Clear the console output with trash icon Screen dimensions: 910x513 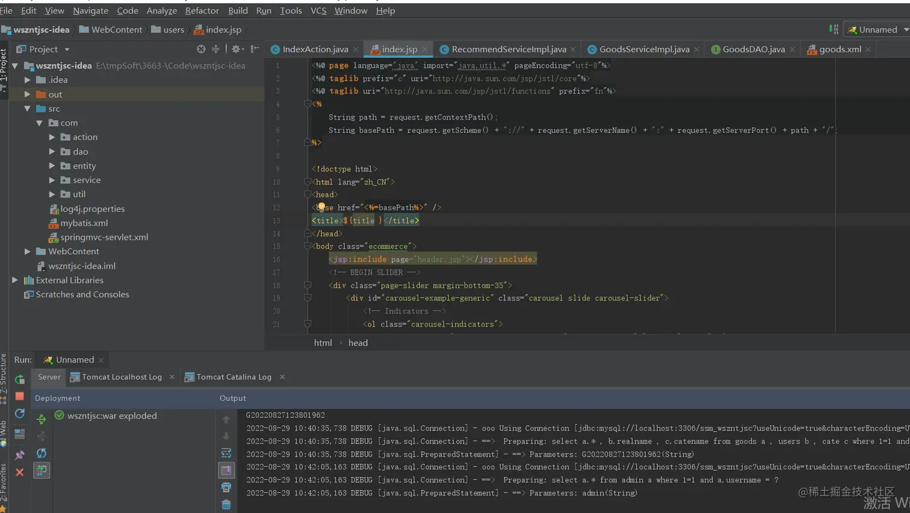(x=226, y=505)
